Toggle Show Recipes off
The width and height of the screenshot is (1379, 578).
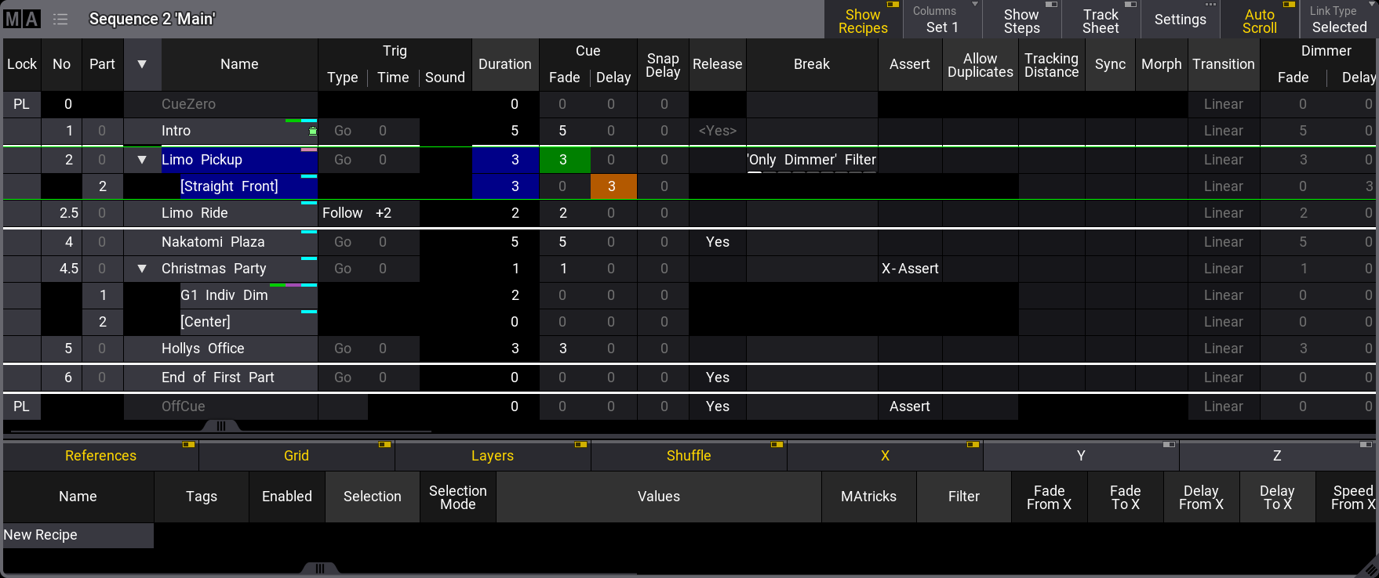[863, 20]
